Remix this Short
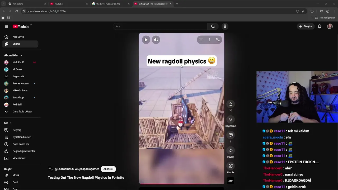338x190 pixels. coord(231,166)
